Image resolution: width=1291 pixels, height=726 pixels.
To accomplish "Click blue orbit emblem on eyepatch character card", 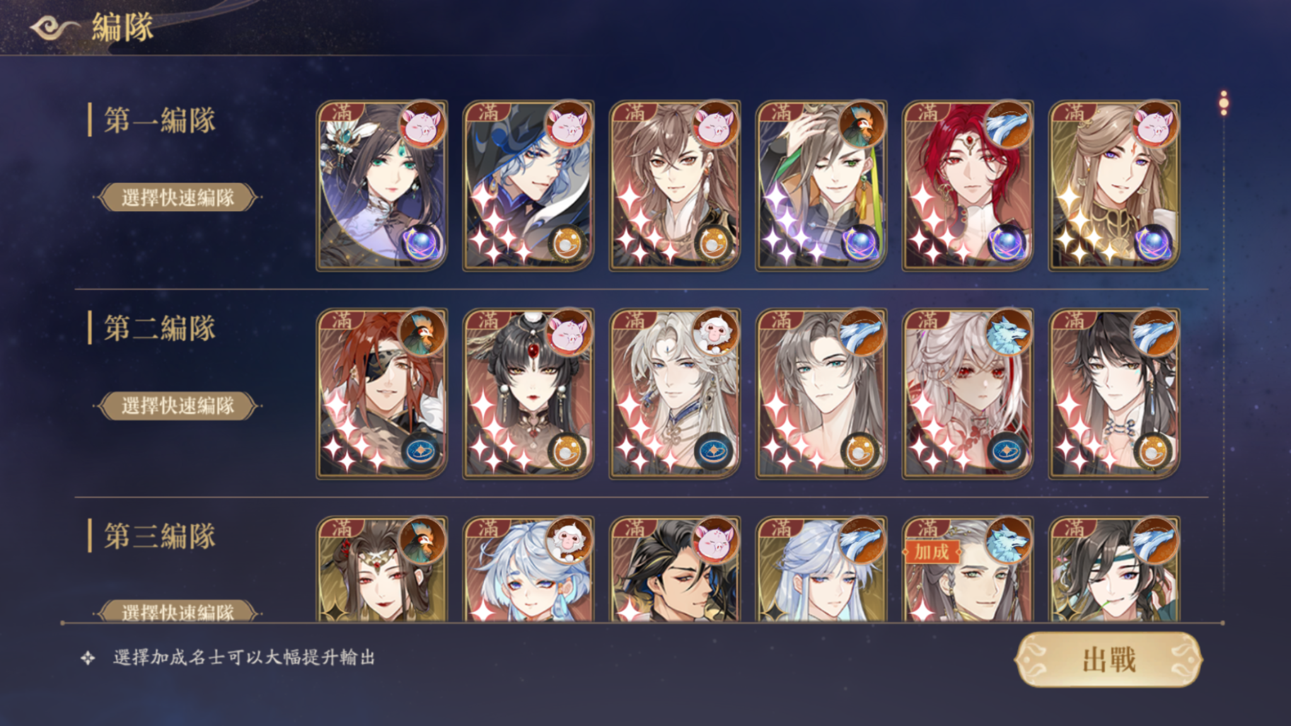I will tap(422, 451).
